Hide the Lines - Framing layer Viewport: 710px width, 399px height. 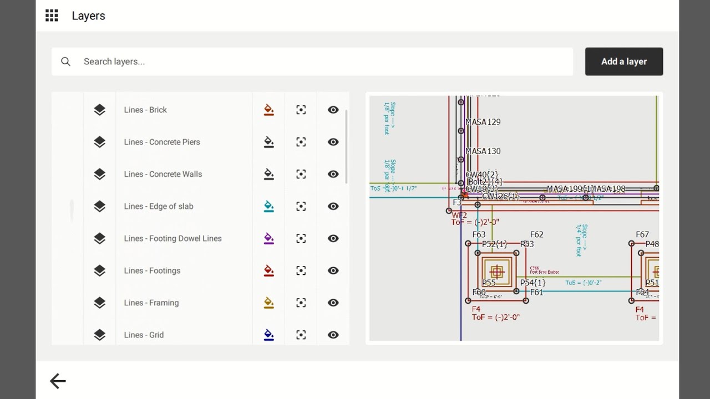[333, 303]
